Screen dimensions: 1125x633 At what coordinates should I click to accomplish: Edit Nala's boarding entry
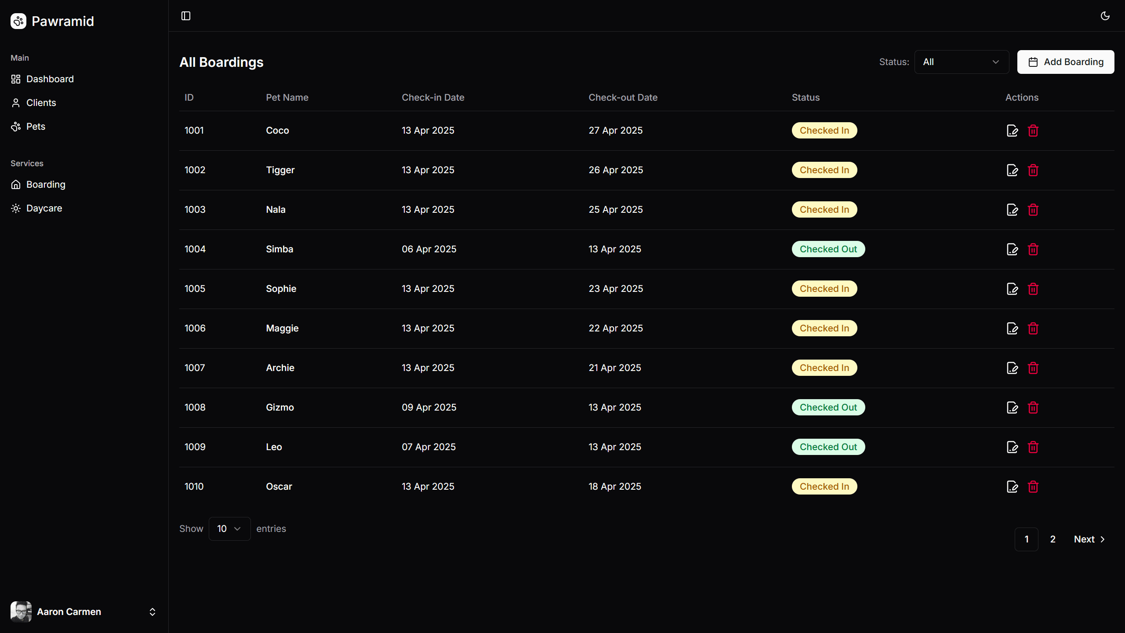1012,210
